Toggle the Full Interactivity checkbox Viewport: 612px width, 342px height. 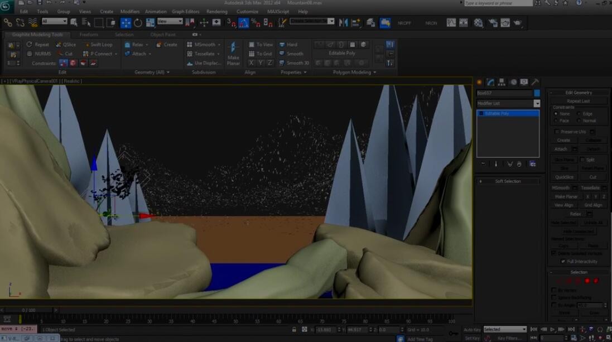point(563,261)
